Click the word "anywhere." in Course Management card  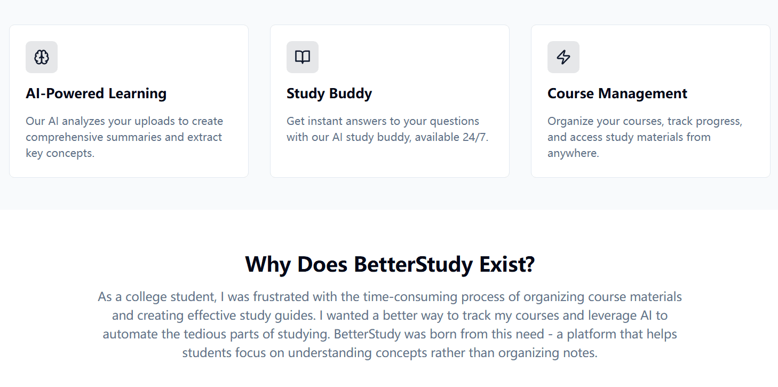(x=573, y=153)
